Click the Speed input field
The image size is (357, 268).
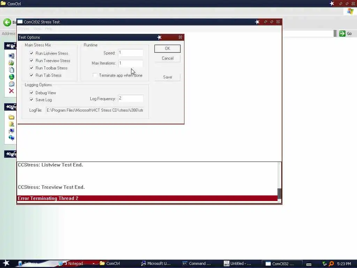tap(130, 53)
